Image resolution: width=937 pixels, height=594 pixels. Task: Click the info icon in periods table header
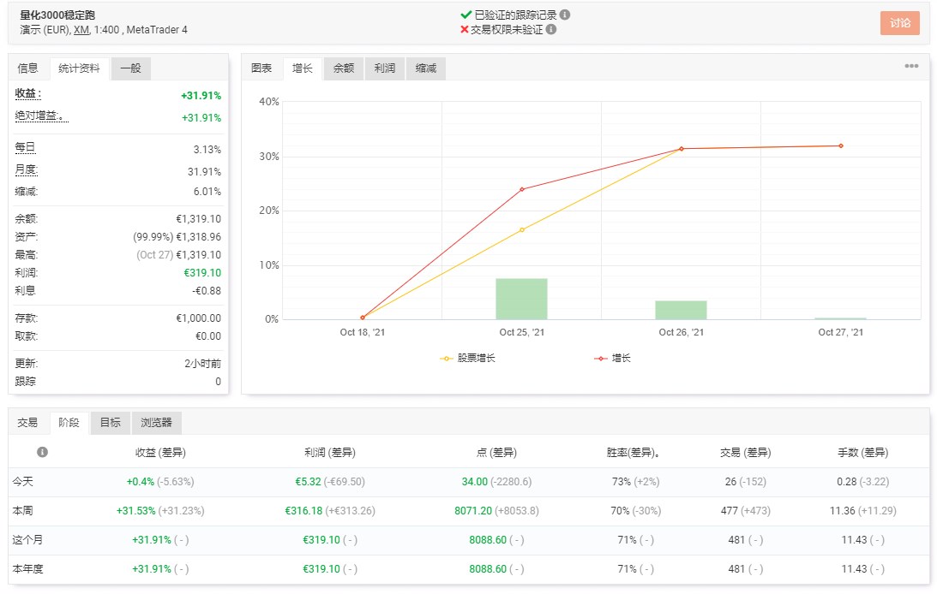[x=42, y=452]
